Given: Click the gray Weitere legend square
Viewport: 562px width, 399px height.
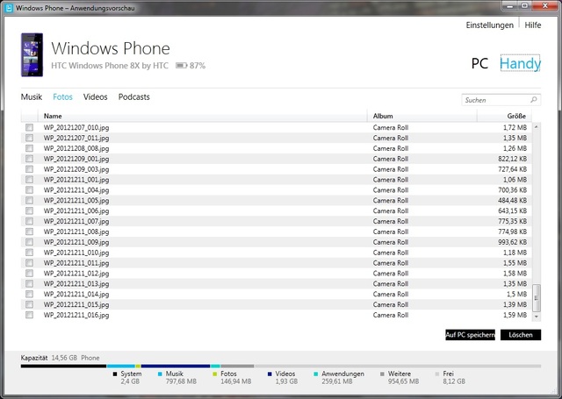Looking at the screenshot, I should 383,374.
